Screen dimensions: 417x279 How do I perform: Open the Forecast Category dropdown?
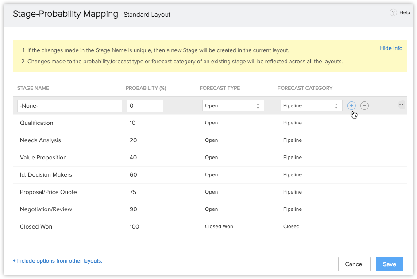click(x=311, y=105)
